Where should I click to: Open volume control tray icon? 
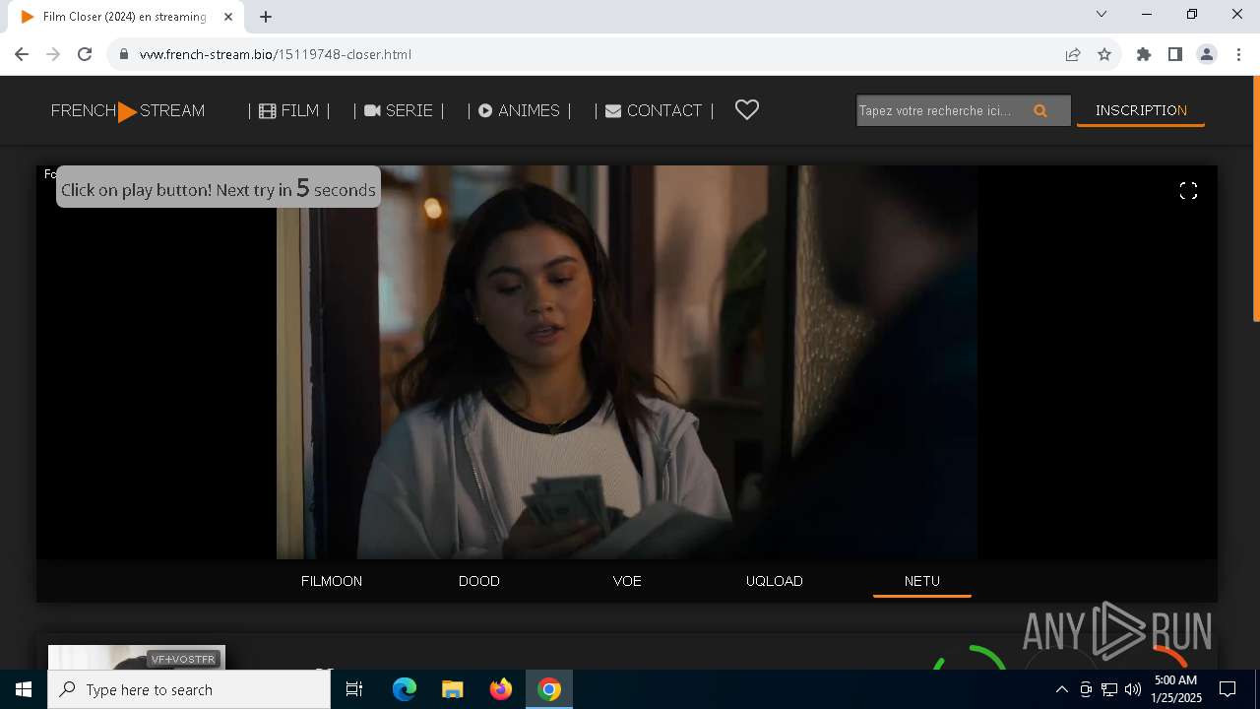coord(1132,689)
